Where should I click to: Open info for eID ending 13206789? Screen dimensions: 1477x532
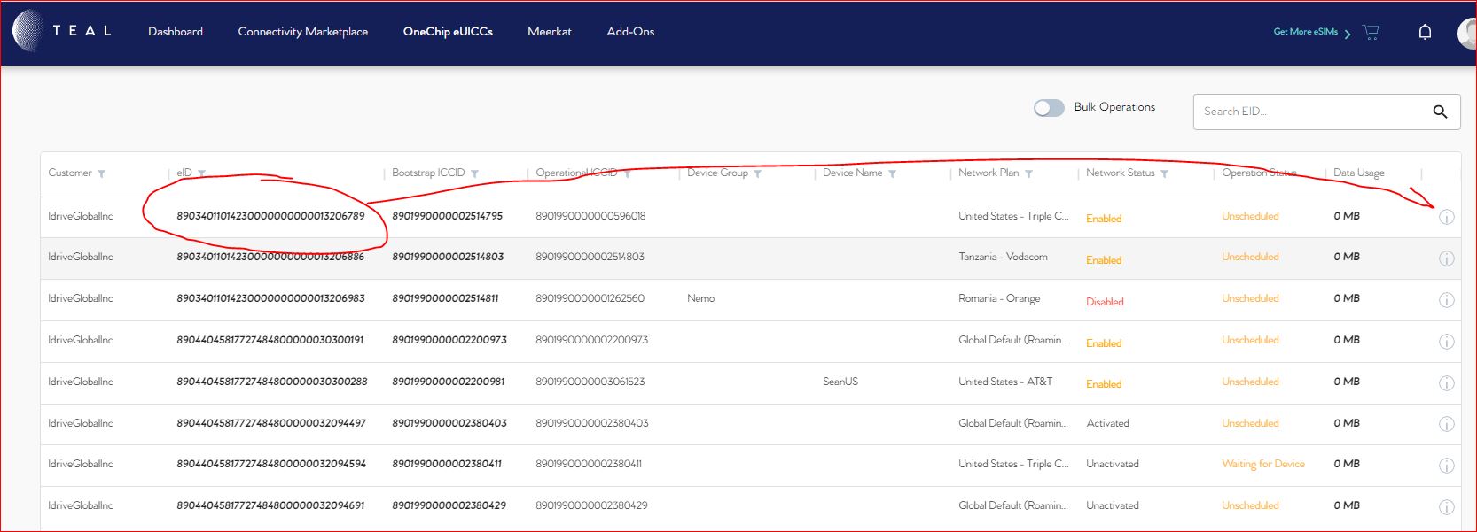1446,217
